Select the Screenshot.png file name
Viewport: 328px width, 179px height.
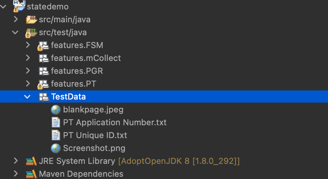click(94, 148)
